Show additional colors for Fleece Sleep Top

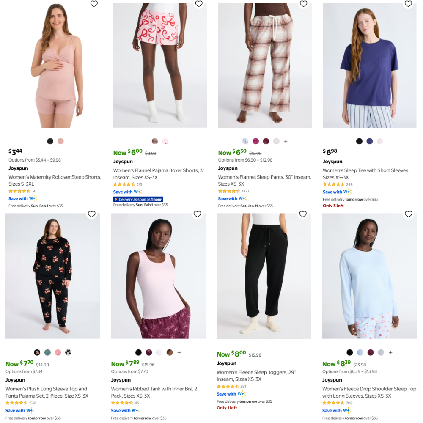(390, 352)
